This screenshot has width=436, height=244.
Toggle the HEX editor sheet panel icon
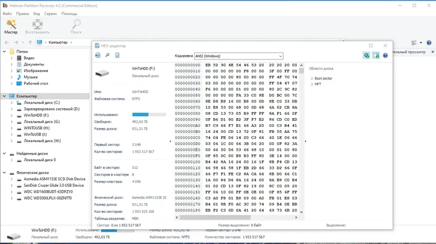coord(376,56)
